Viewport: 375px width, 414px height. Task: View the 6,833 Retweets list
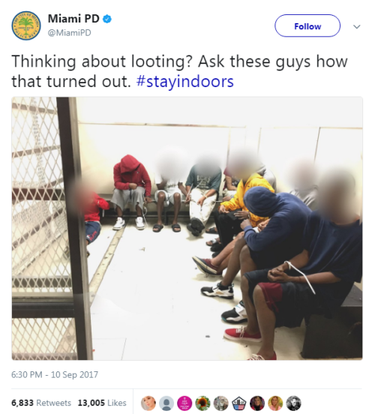point(41,403)
